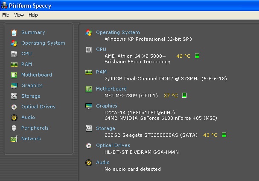Click 'Windows XP Professional 32-bit SP3' text
Screen dimensions: 259x181
click(148, 39)
